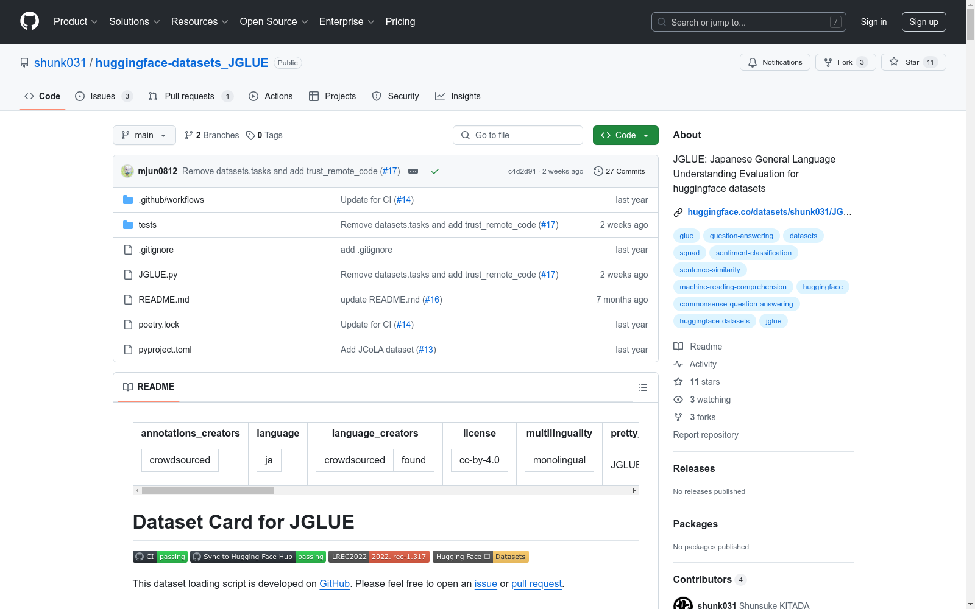Image resolution: width=975 pixels, height=609 pixels.
Task: Click the .github/workflows folder icon
Action: tap(128, 200)
